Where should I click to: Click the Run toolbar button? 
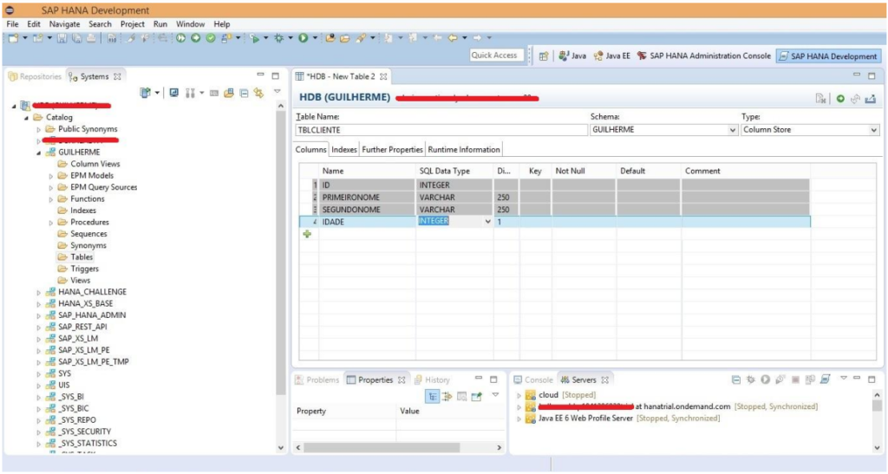click(304, 38)
